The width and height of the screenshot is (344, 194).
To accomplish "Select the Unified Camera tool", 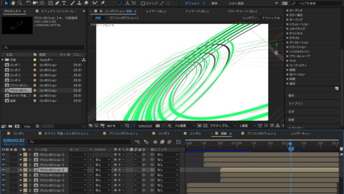I will coord(35,3).
